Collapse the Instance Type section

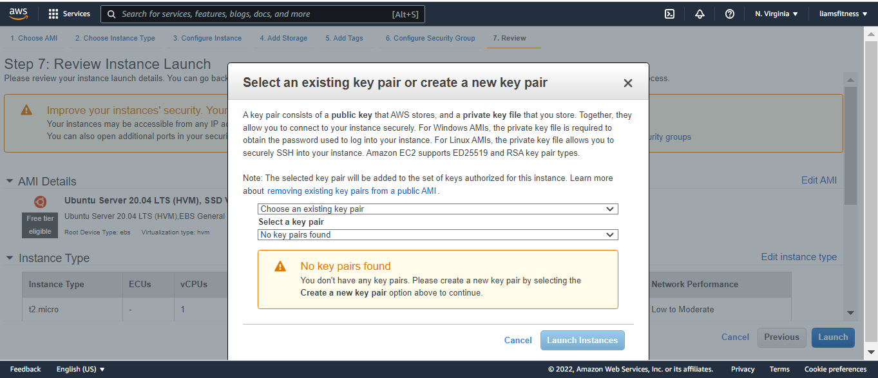pos(10,258)
